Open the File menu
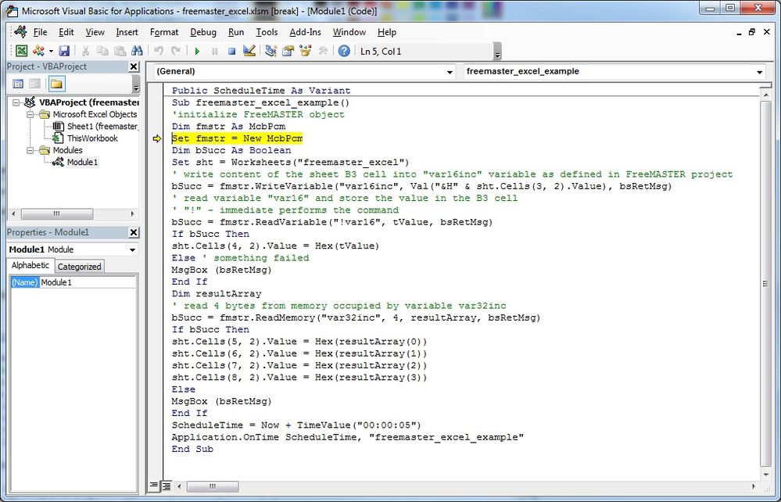The width and height of the screenshot is (781, 502). click(41, 32)
